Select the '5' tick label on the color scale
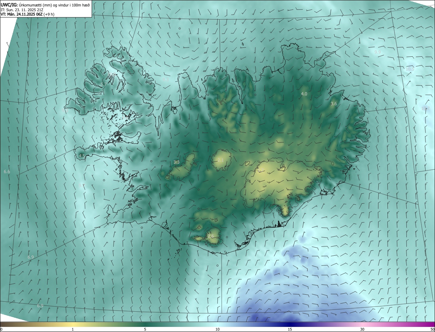 pyautogui.click(x=145, y=329)
